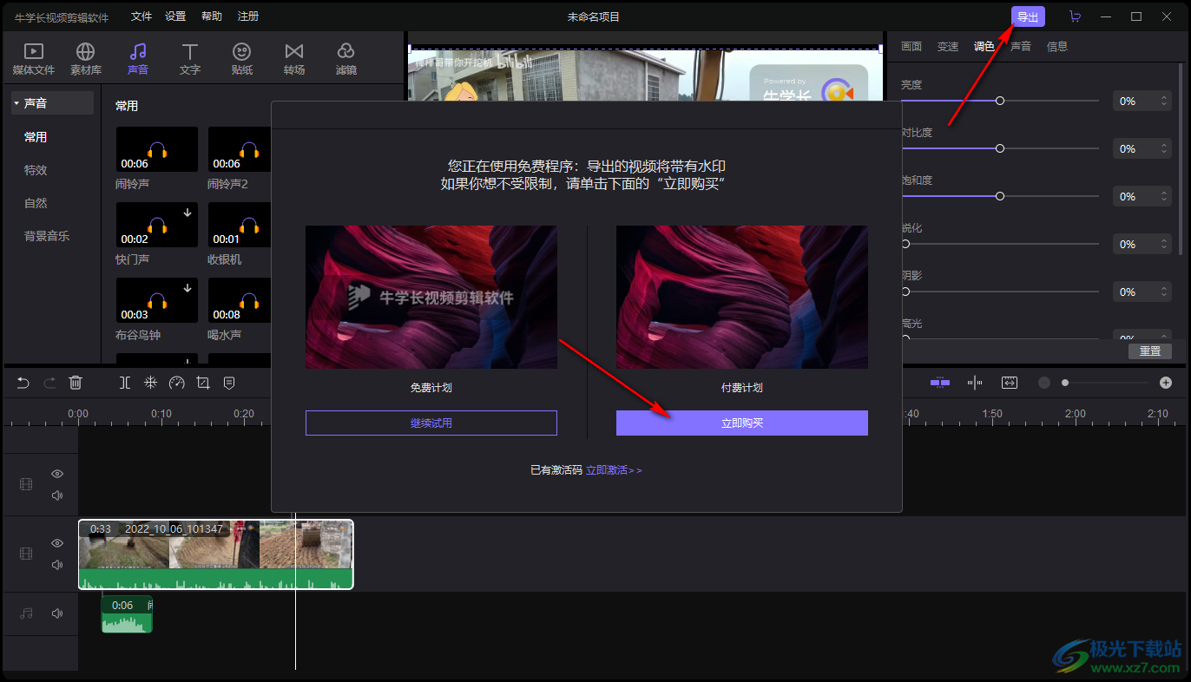Screen dimensions: 1191x682
Task: Zoom in the timeline with plus button
Action: click(x=1166, y=383)
